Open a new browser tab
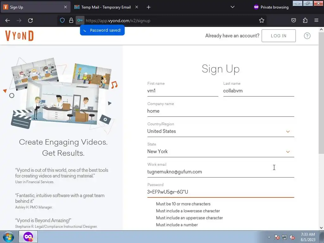The height and width of the screenshot is (243, 324). [x=149, y=7]
